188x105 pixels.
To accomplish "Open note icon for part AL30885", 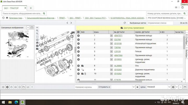I will point(82,66).
